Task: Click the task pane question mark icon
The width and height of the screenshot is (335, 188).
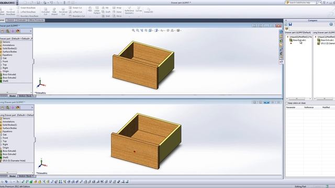Action: pyautogui.click(x=281, y=62)
